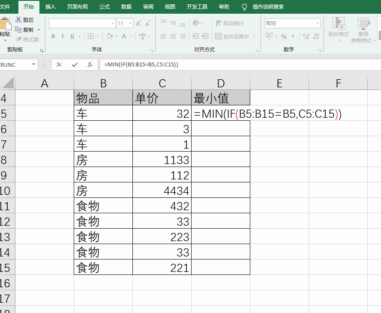Screen dimensions: 381x313
Task: Switch to the 视图 tab
Action: 170,7
